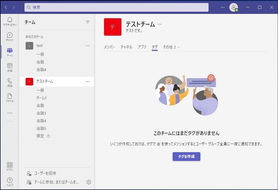The image size is (278, 190).
Task: Open the アクティビティ (Activity) bell icon
Action: point(10,21)
